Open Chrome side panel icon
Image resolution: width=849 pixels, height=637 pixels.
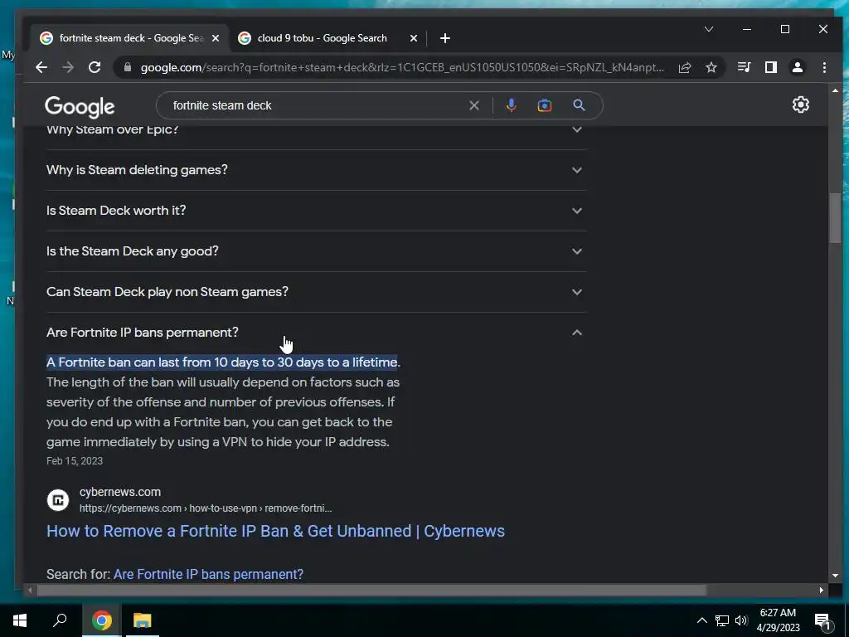tap(770, 67)
